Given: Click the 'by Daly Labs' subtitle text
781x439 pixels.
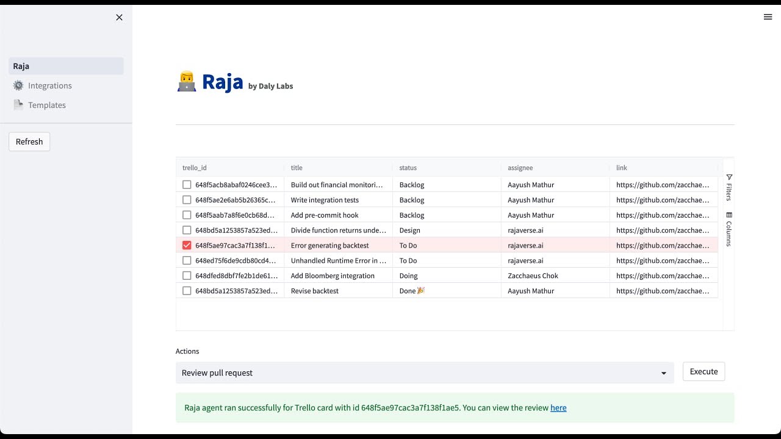Looking at the screenshot, I should (x=271, y=86).
